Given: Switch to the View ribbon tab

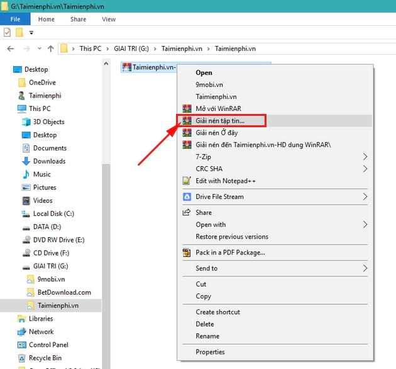Looking at the screenshot, I should 109,19.
